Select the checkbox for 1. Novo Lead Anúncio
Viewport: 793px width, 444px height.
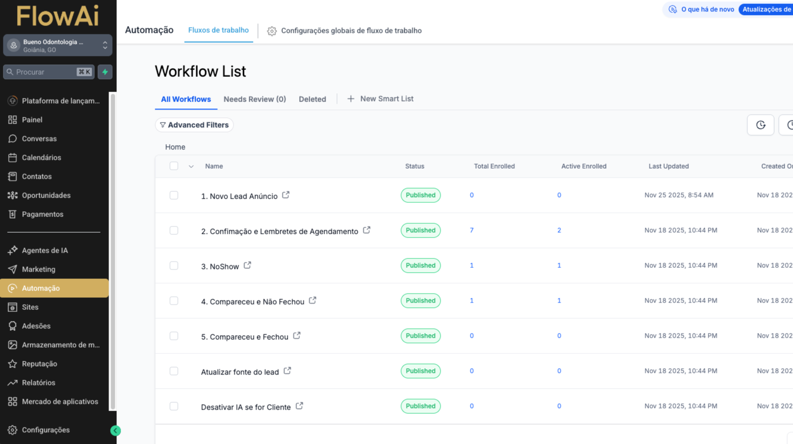pyautogui.click(x=174, y=195)
